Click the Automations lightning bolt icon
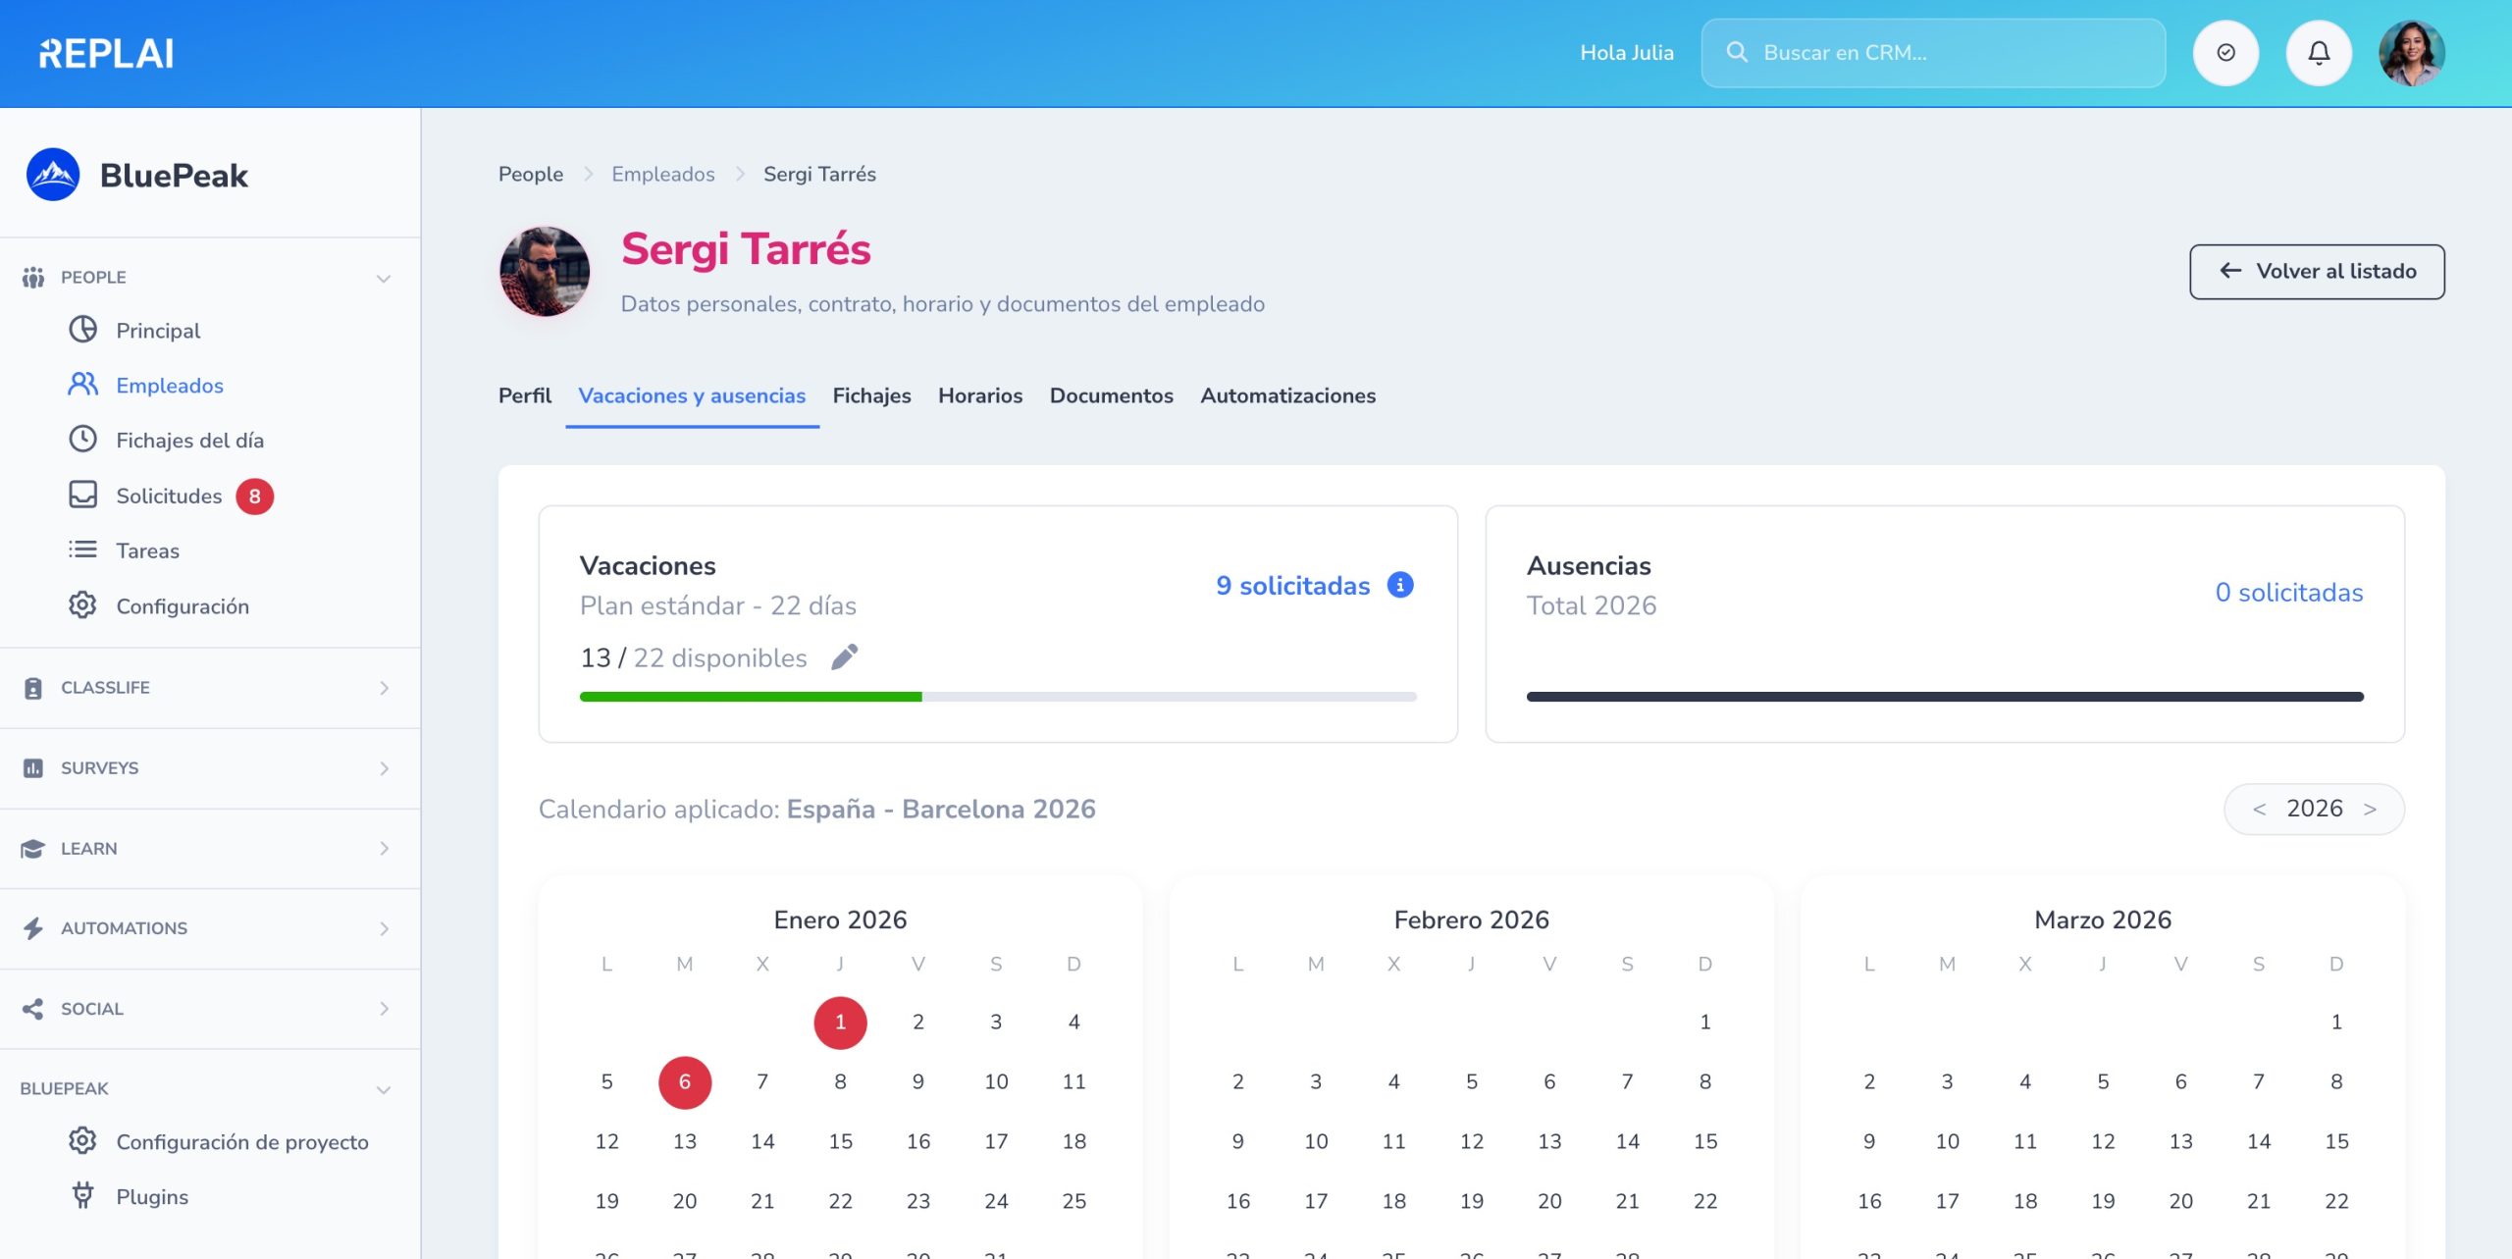Screen dimensions: 2512x1259 click(33, 928)
